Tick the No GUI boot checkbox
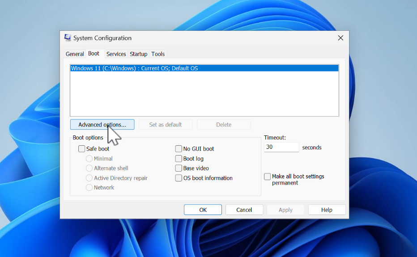This screenshot has width=417, height=257. pyautogui.click(x=179, y=148)
